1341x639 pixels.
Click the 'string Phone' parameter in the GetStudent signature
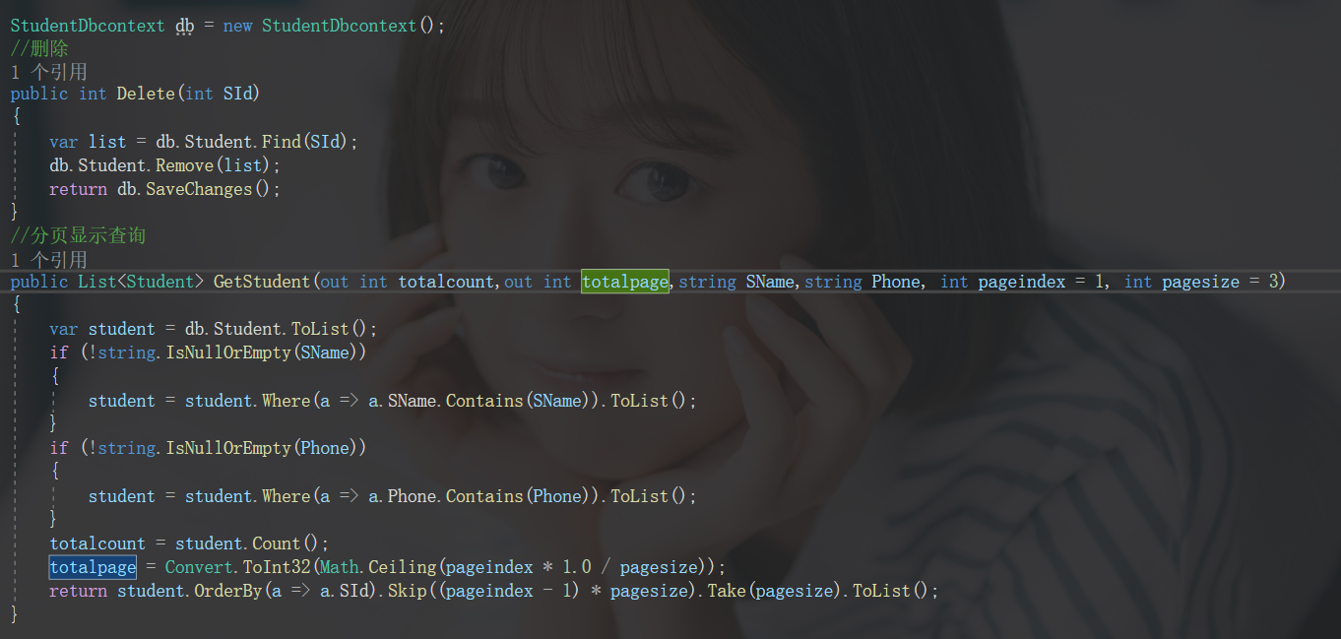(x=862, y=282)
